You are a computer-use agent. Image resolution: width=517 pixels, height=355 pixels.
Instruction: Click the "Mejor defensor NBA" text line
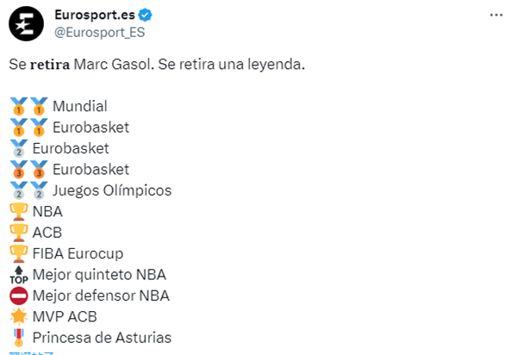(x=101, y=296)
